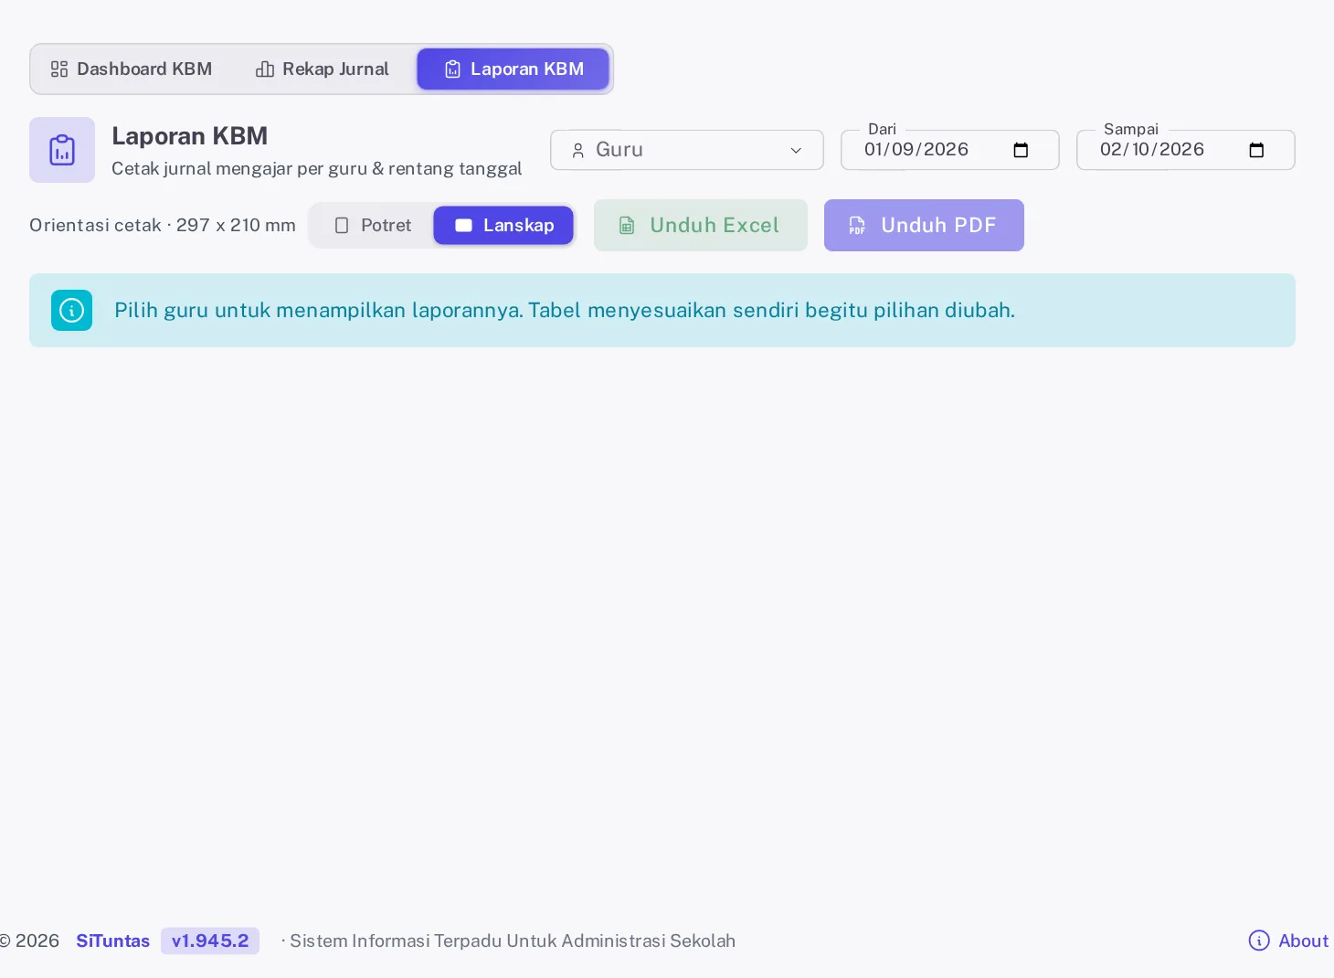Click the Guru dropdown chevron arrow
The width and height of the screenshot is (1334, 978).
(x=796, y=151)
